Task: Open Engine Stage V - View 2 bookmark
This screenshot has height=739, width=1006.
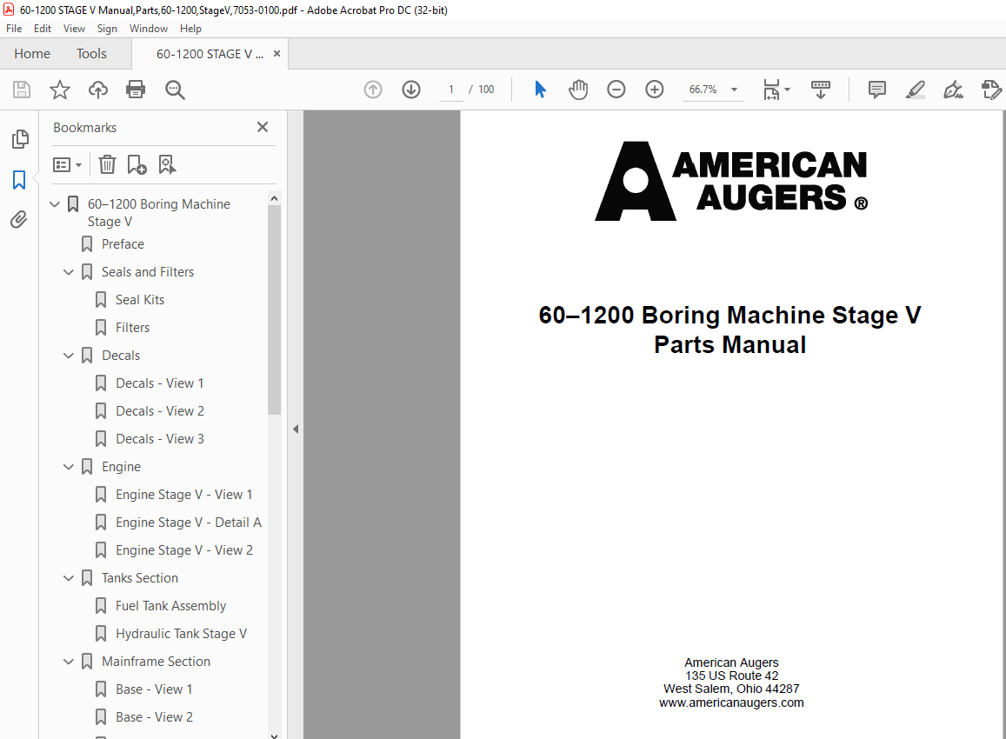Action: tap(184, 550)
